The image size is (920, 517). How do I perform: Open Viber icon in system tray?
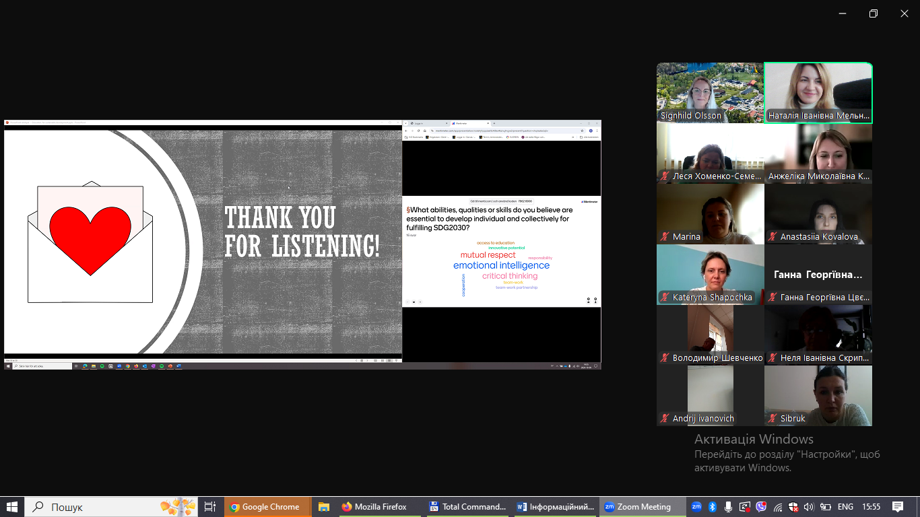(x=761, y=507)
